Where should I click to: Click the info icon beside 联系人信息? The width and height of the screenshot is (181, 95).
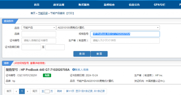pyautogui.click(x=73, y=70)
